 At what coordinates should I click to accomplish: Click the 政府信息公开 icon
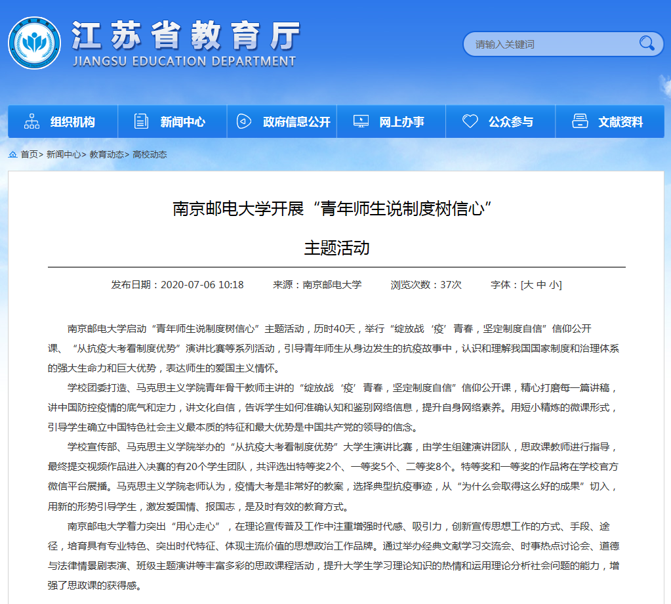243,121
